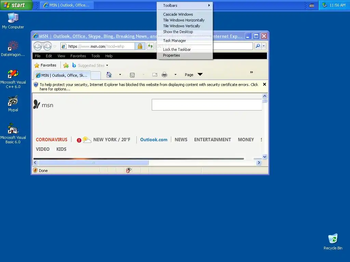The width and height of the screenshot is (350, 262).
Task: Open the VIDEO link
Action: click(43, 149)
